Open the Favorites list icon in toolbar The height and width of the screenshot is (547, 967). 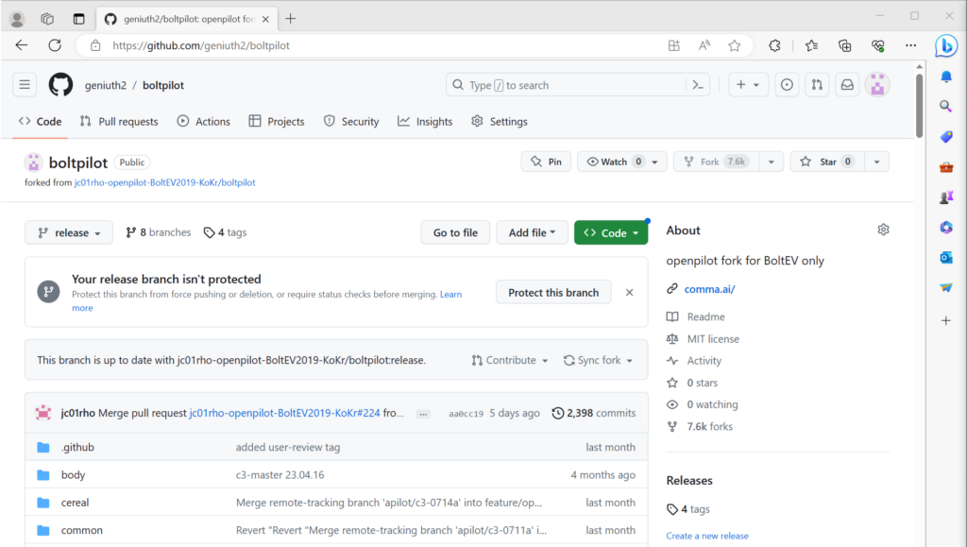[811, 45]
